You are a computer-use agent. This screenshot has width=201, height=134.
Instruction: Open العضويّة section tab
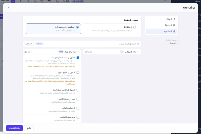[x=162, y=25]
